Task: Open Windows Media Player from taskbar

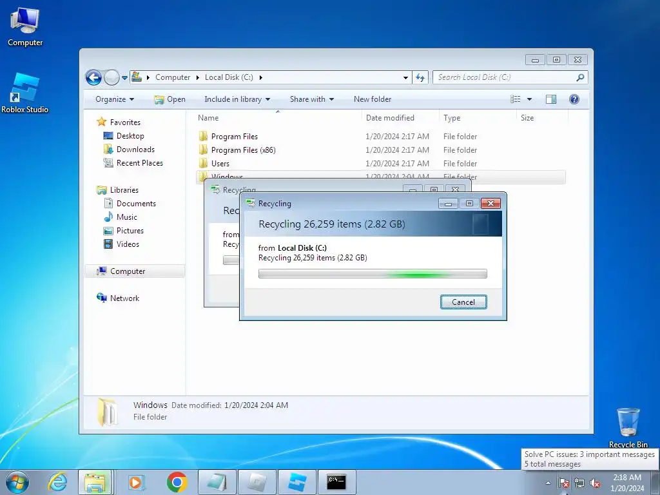Action: coord(137,482)
